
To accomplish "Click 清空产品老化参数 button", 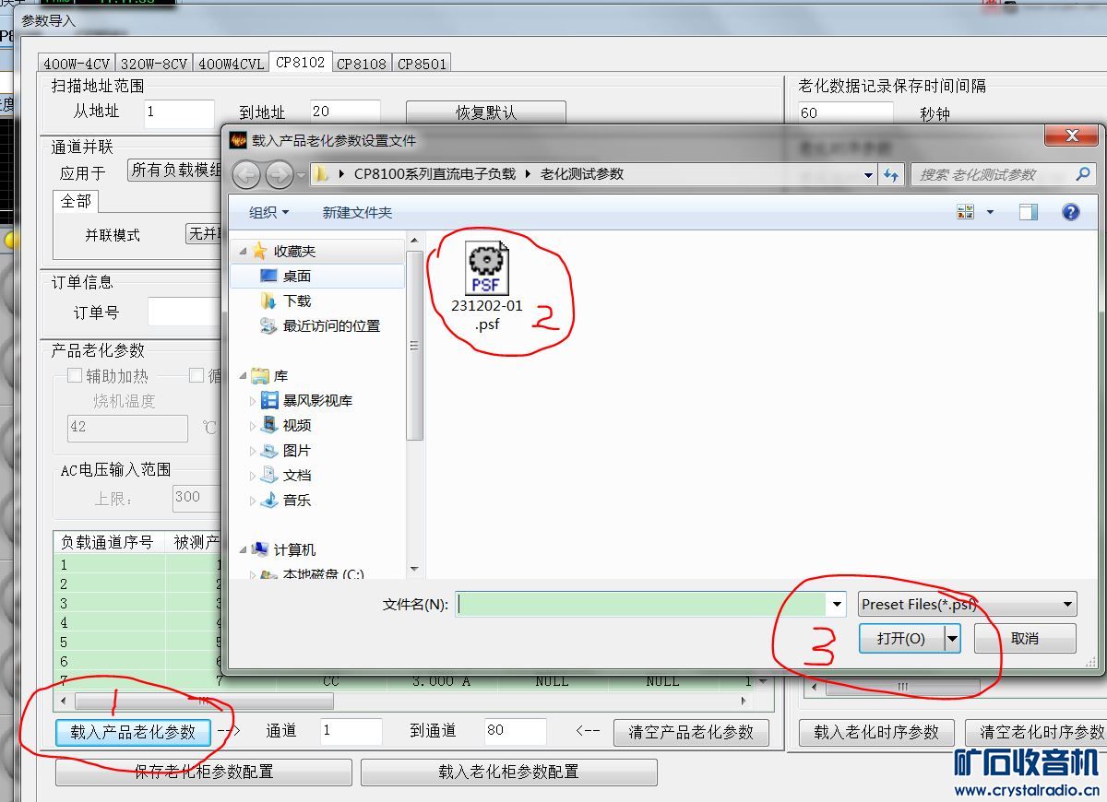I will pos(691,732).
